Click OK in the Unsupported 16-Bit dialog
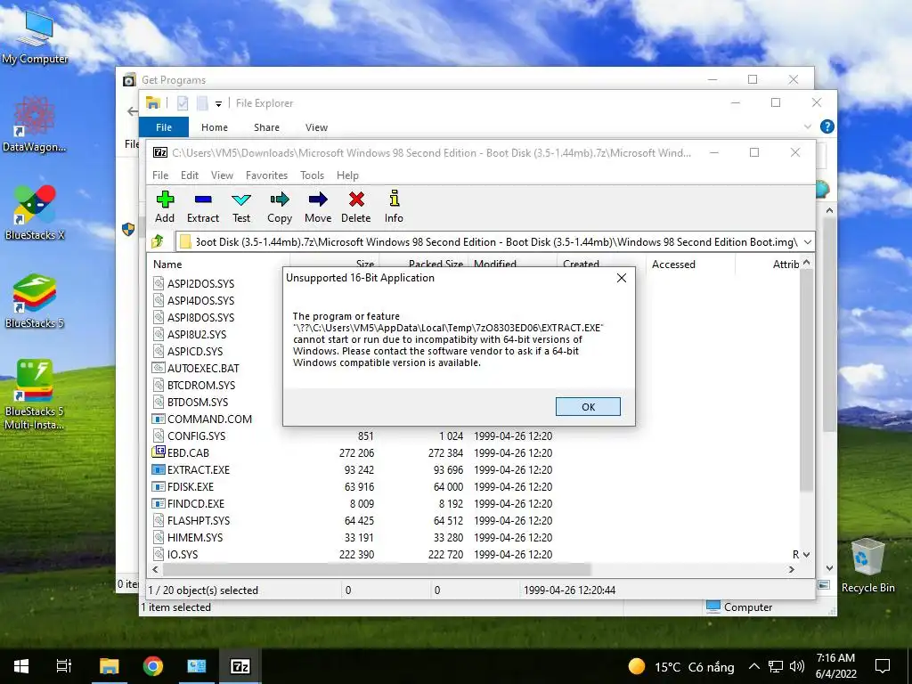The image size is (912, 684). point(588,406)
